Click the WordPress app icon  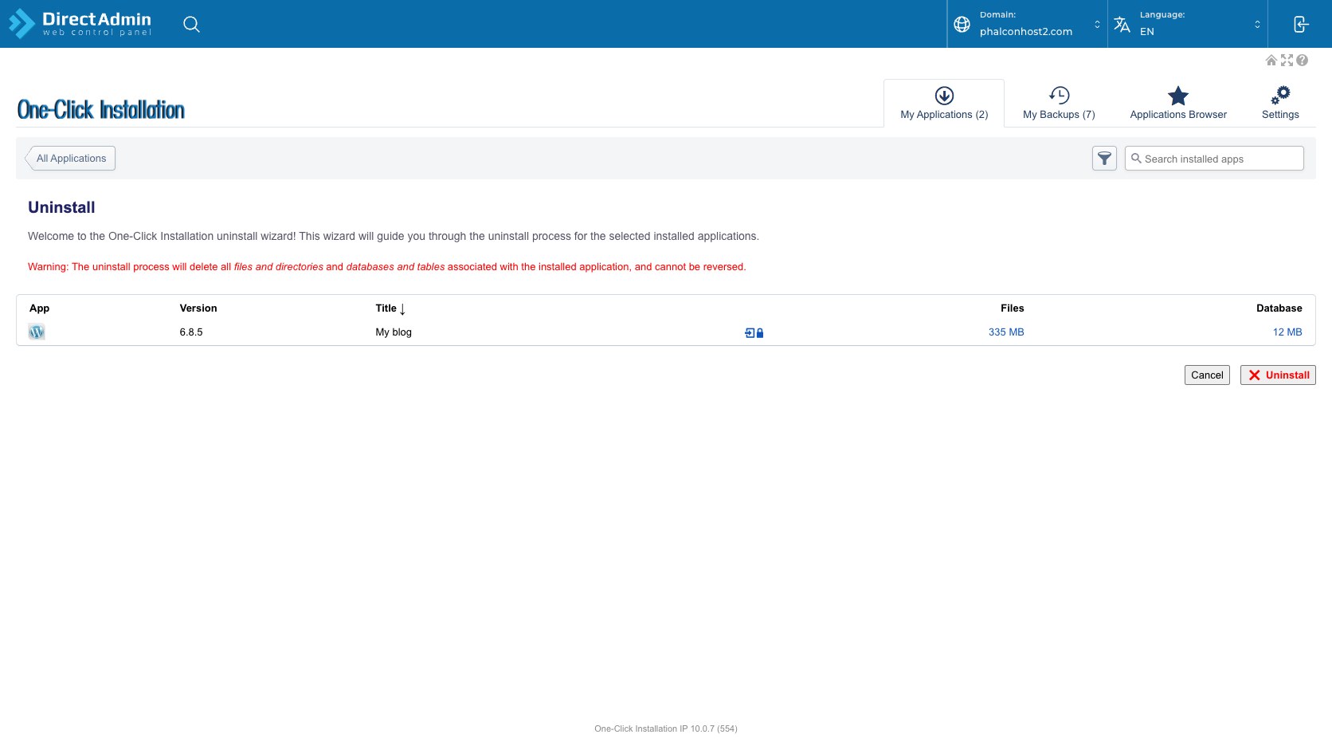(x=37, y=332)
